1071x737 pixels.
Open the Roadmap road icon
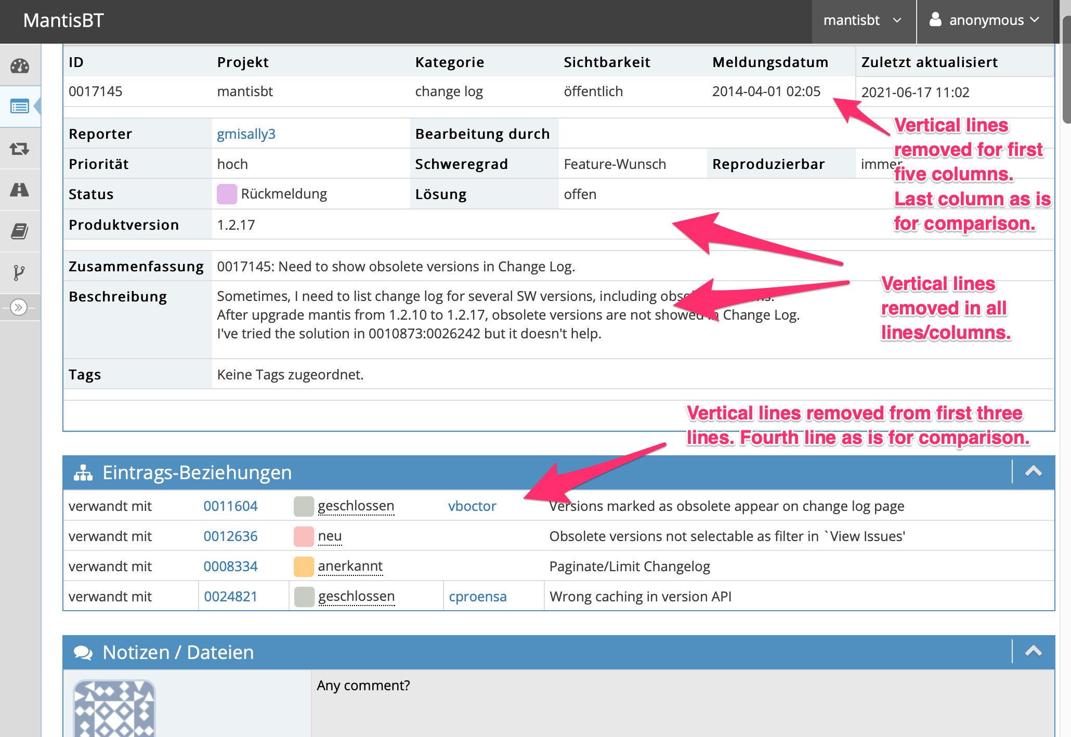coord(20,190)
